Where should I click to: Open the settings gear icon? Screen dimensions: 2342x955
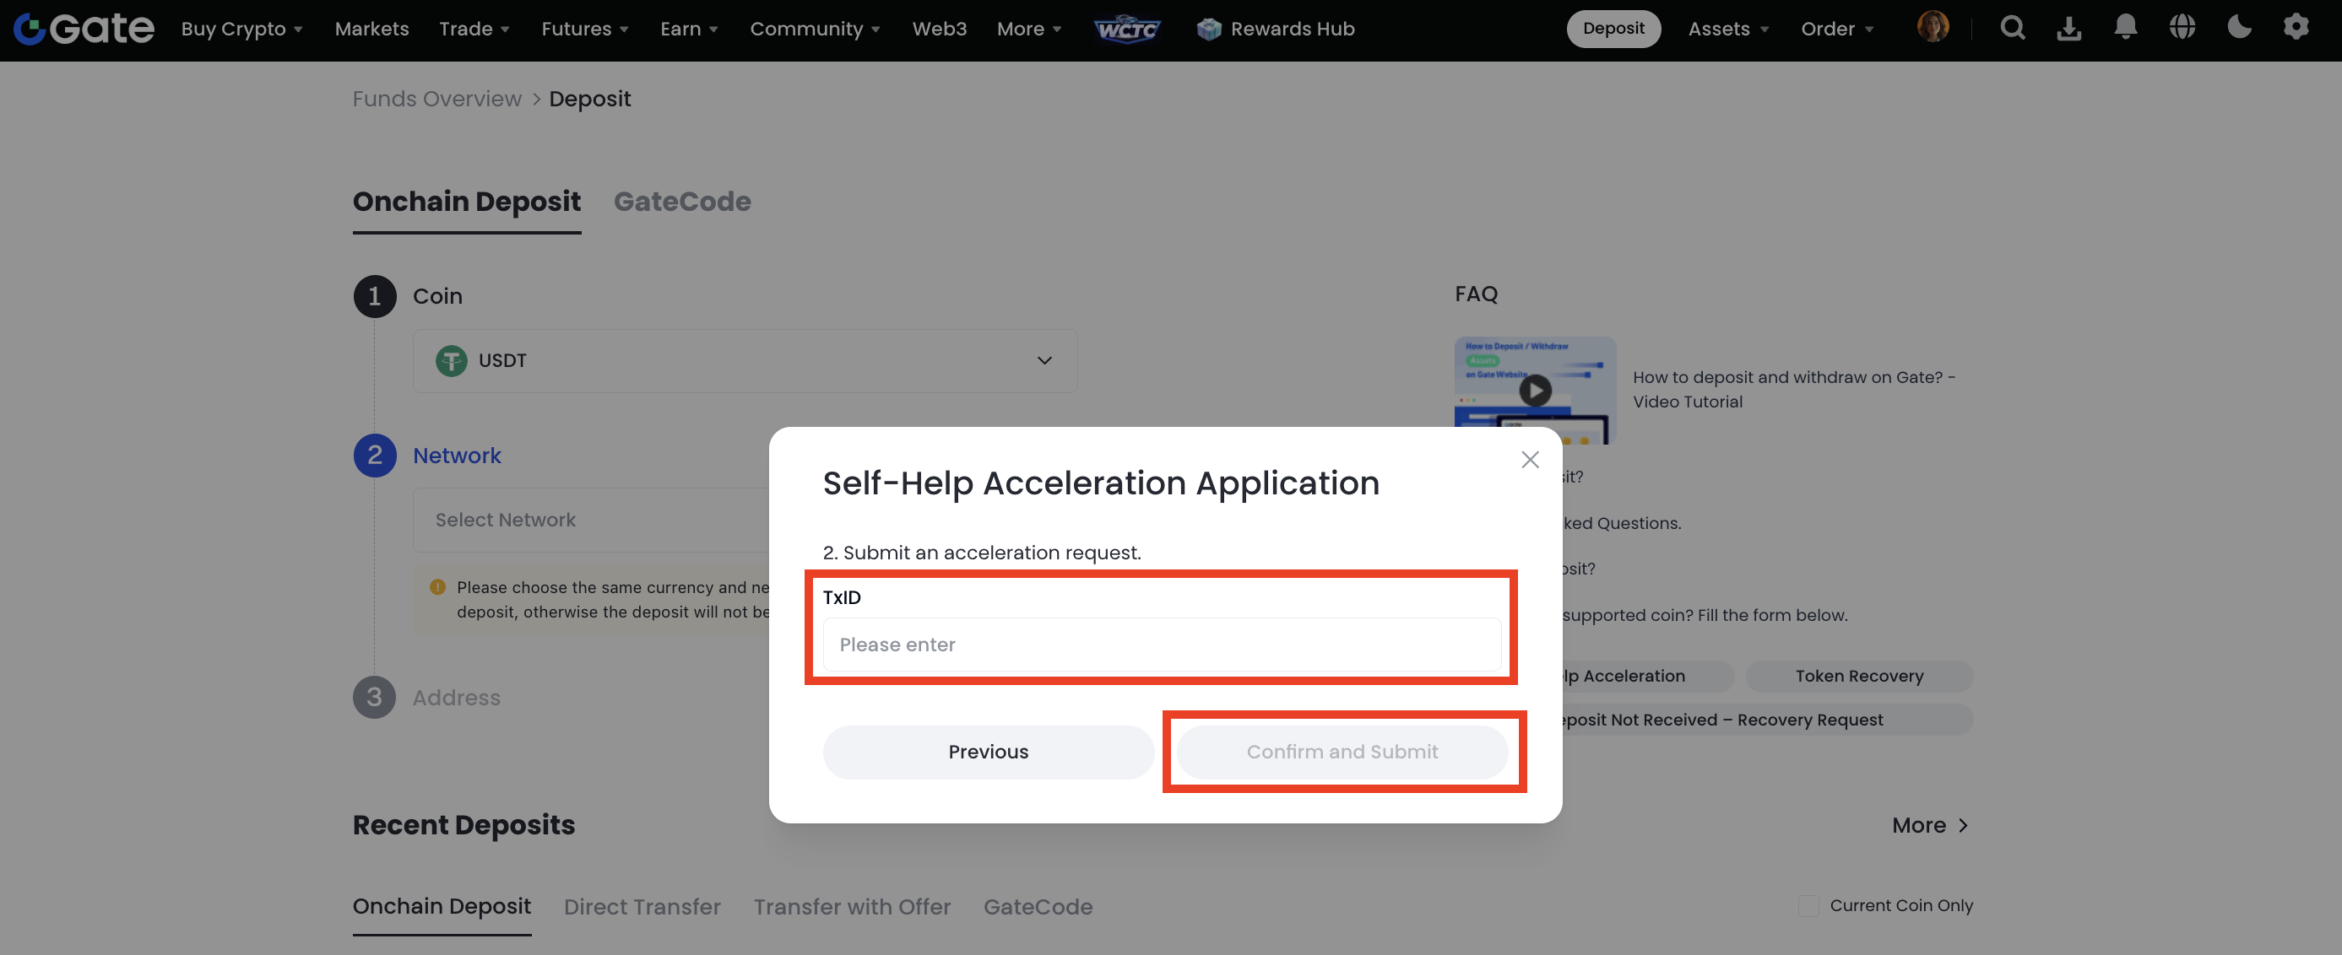2296,28
